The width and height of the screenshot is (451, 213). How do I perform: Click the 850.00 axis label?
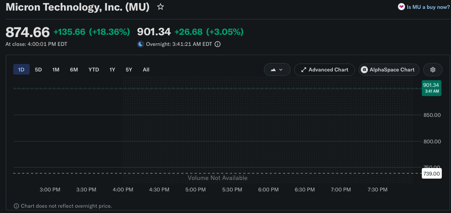tap(432, 115)
